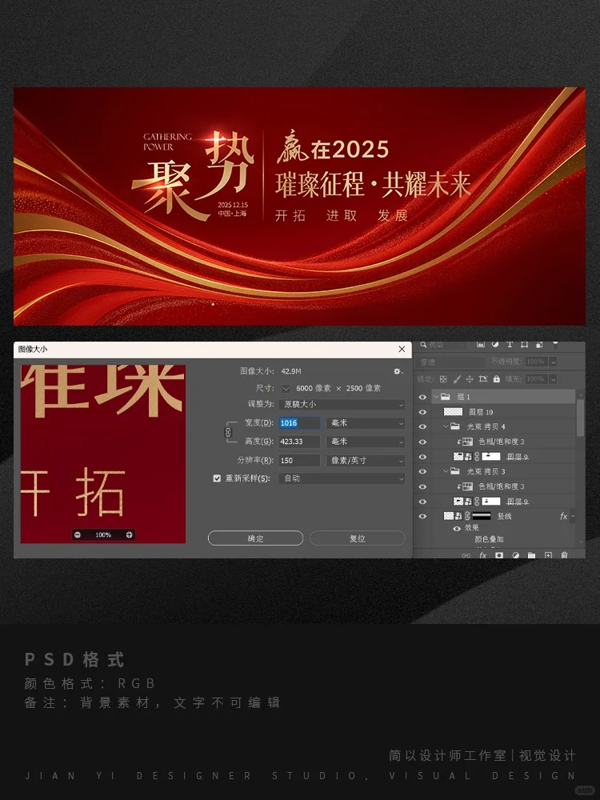The height and width of the screenshot is (800, 600).
Task: Click the Image Size preview thumbnail
Action: click(103, 454)
